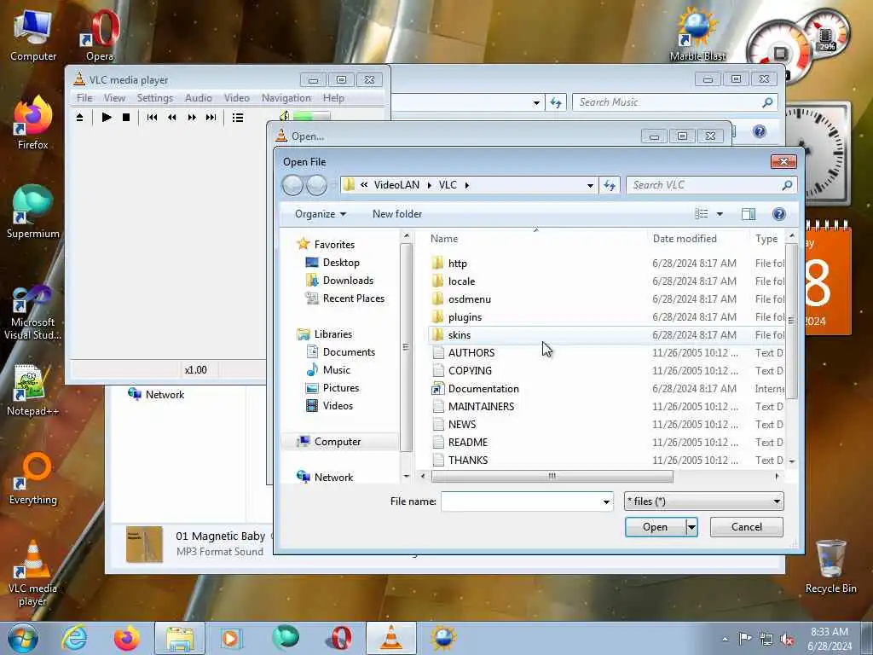Open the VLC Settings menu

click(155, 98)
